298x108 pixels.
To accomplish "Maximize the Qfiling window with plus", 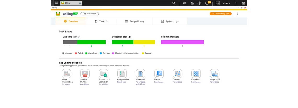I will point(242,8).
